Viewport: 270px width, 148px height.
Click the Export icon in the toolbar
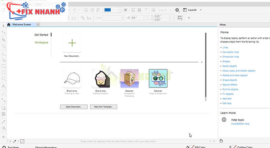point(92,10)
